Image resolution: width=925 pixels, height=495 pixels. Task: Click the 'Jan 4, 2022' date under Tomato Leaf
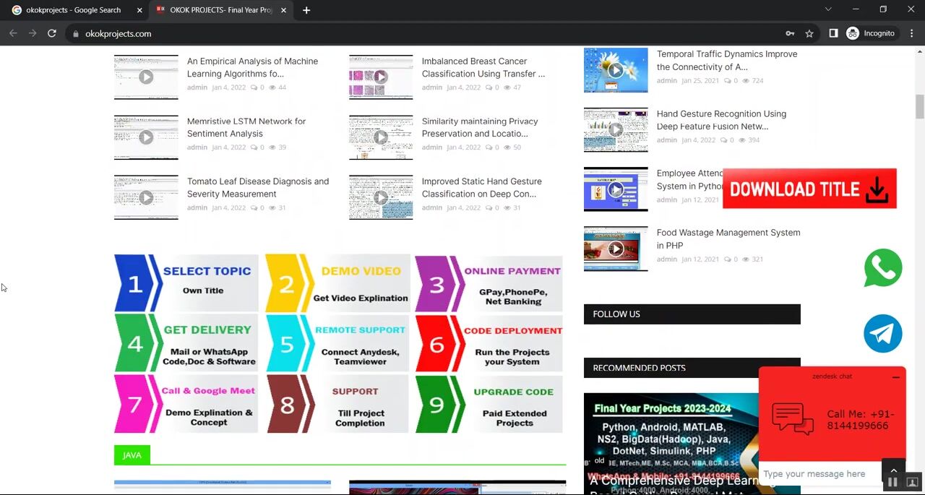(x=229, y=207)
